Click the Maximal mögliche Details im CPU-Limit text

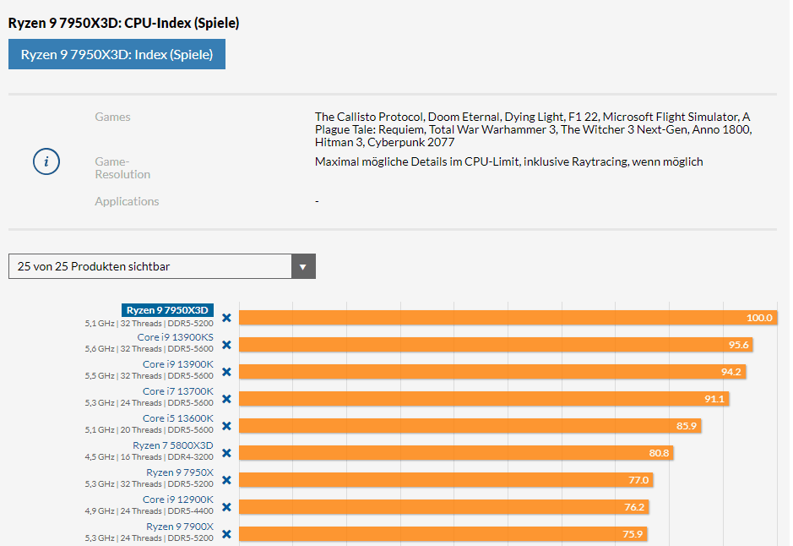click(x=508, y=162)
